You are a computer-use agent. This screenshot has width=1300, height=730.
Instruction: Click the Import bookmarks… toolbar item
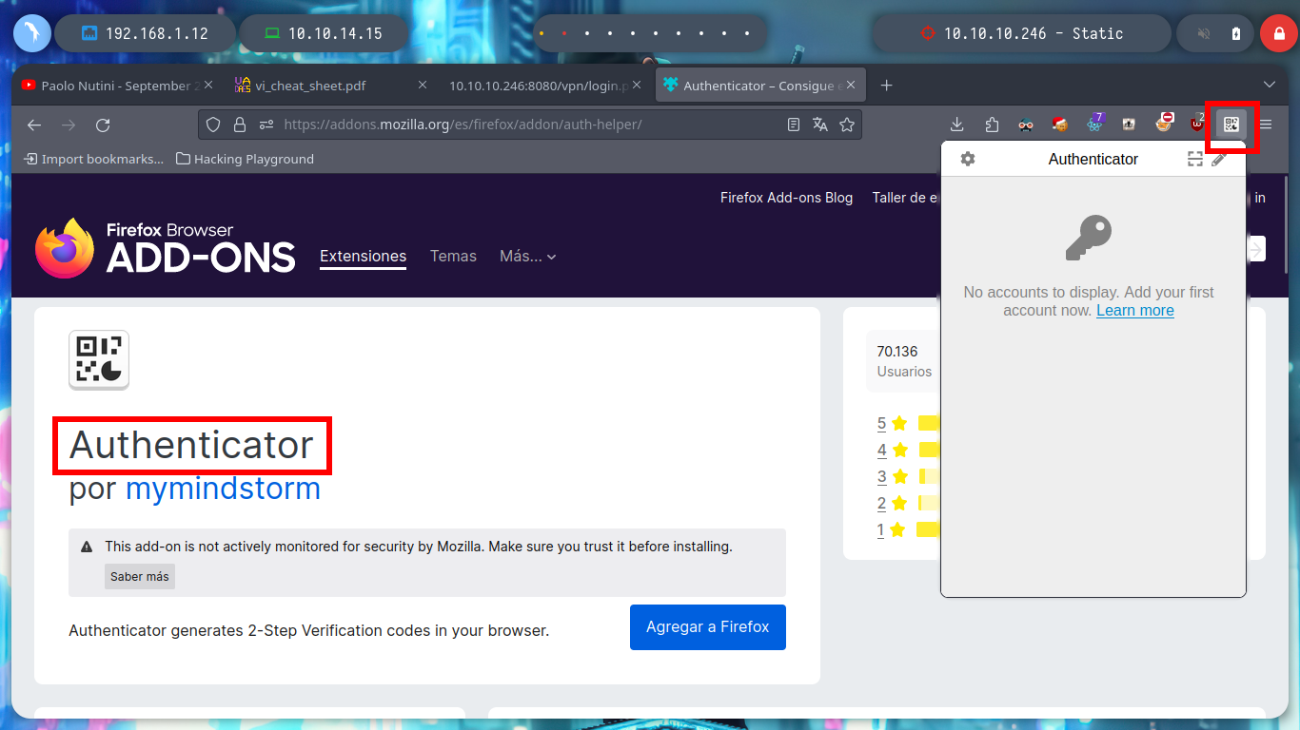click(93, 159)
